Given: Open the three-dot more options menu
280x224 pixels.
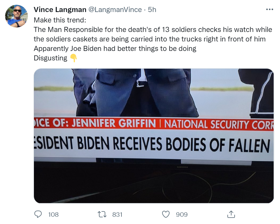Looking at the screenshot, I should [x=269, y=9].
